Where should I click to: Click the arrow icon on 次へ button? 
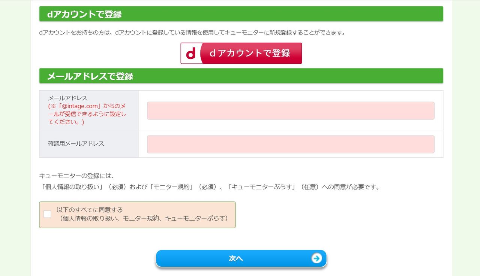click(317, 258)
